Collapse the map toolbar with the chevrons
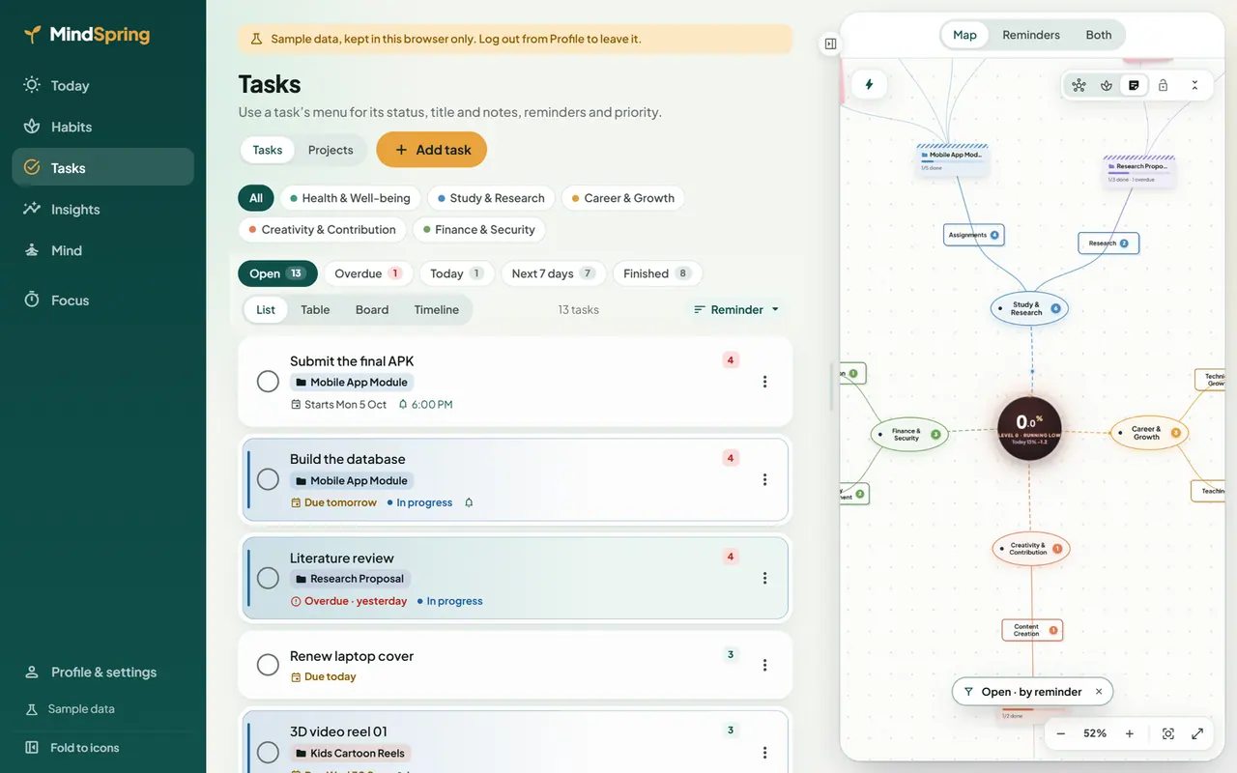 (1194, 85)
